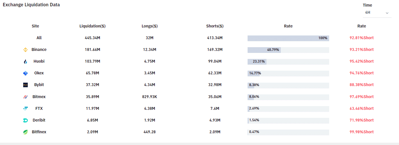
Task: Click the Deribit logo icon
Action: 25,120
